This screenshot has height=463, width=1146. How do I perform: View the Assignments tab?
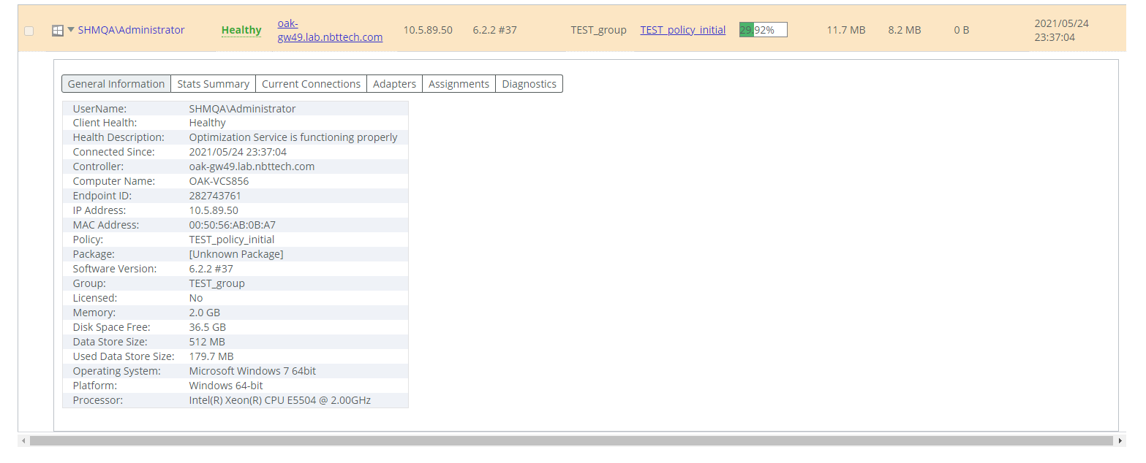459,83
